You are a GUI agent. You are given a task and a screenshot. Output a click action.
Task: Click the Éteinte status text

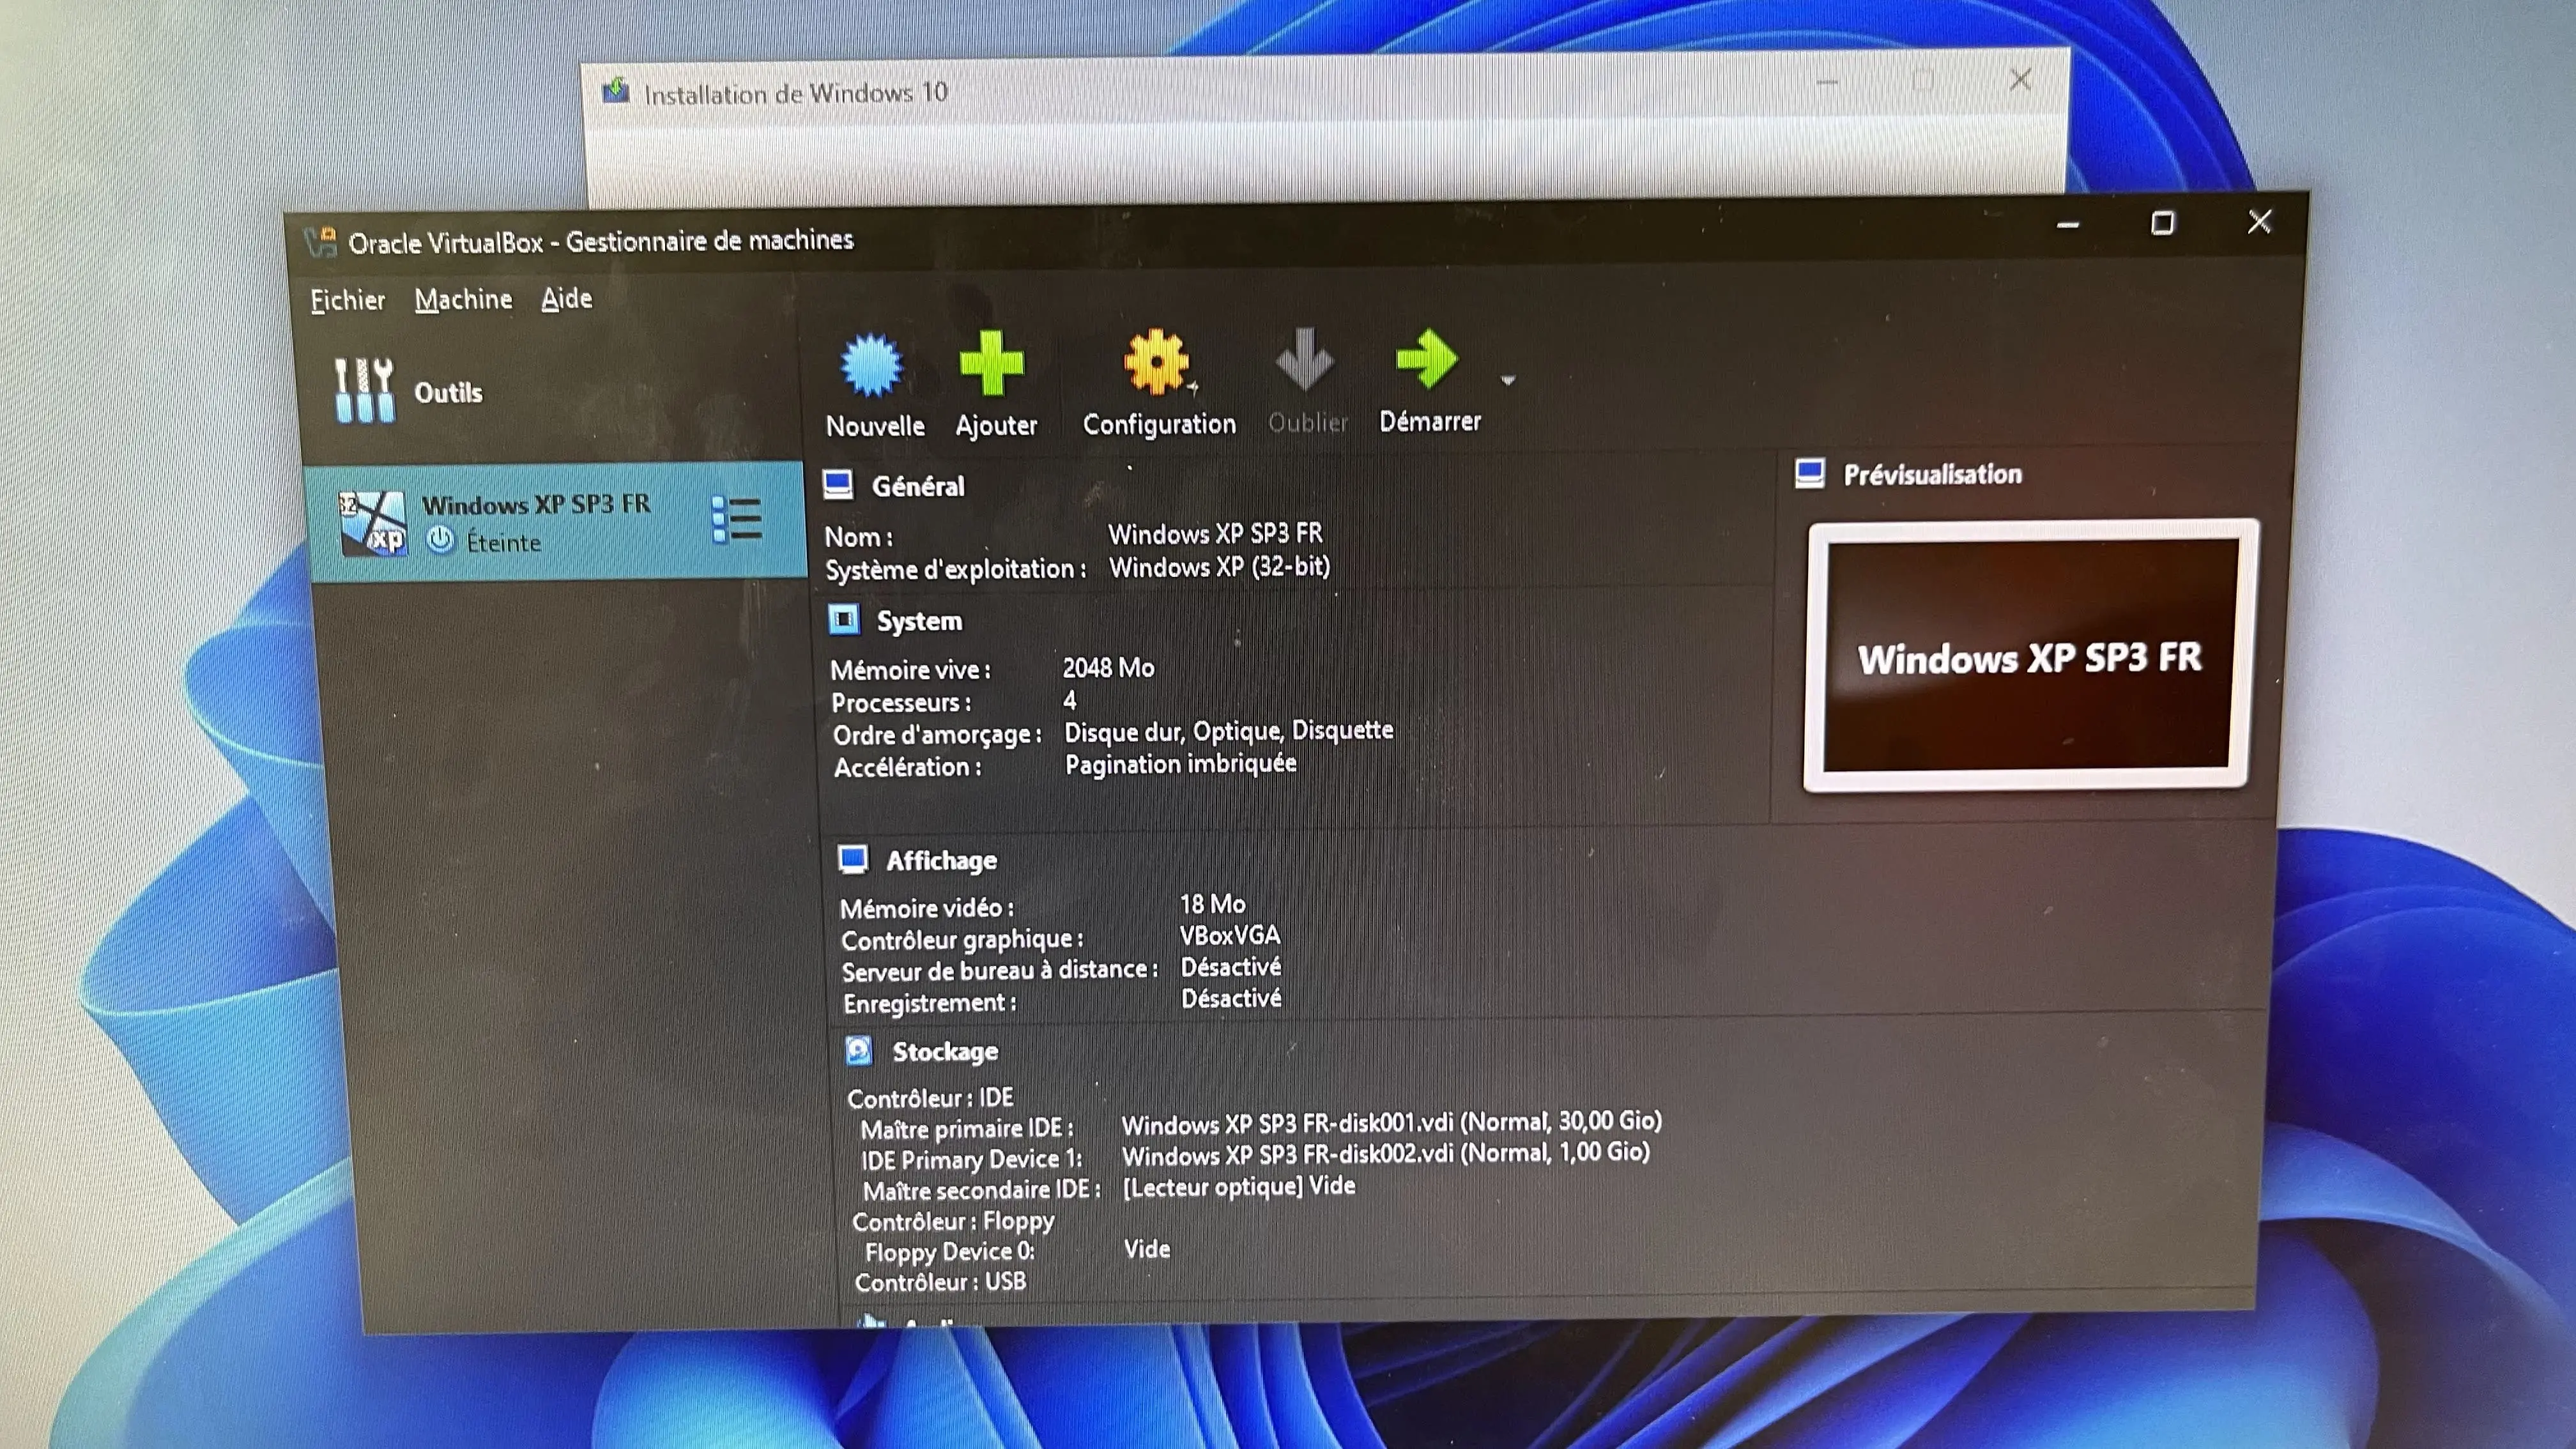pyautogui.click(x=503, y=543)
